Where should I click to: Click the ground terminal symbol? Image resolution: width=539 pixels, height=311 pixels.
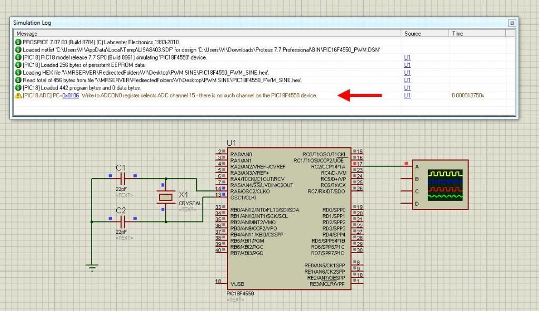[92, 267]
